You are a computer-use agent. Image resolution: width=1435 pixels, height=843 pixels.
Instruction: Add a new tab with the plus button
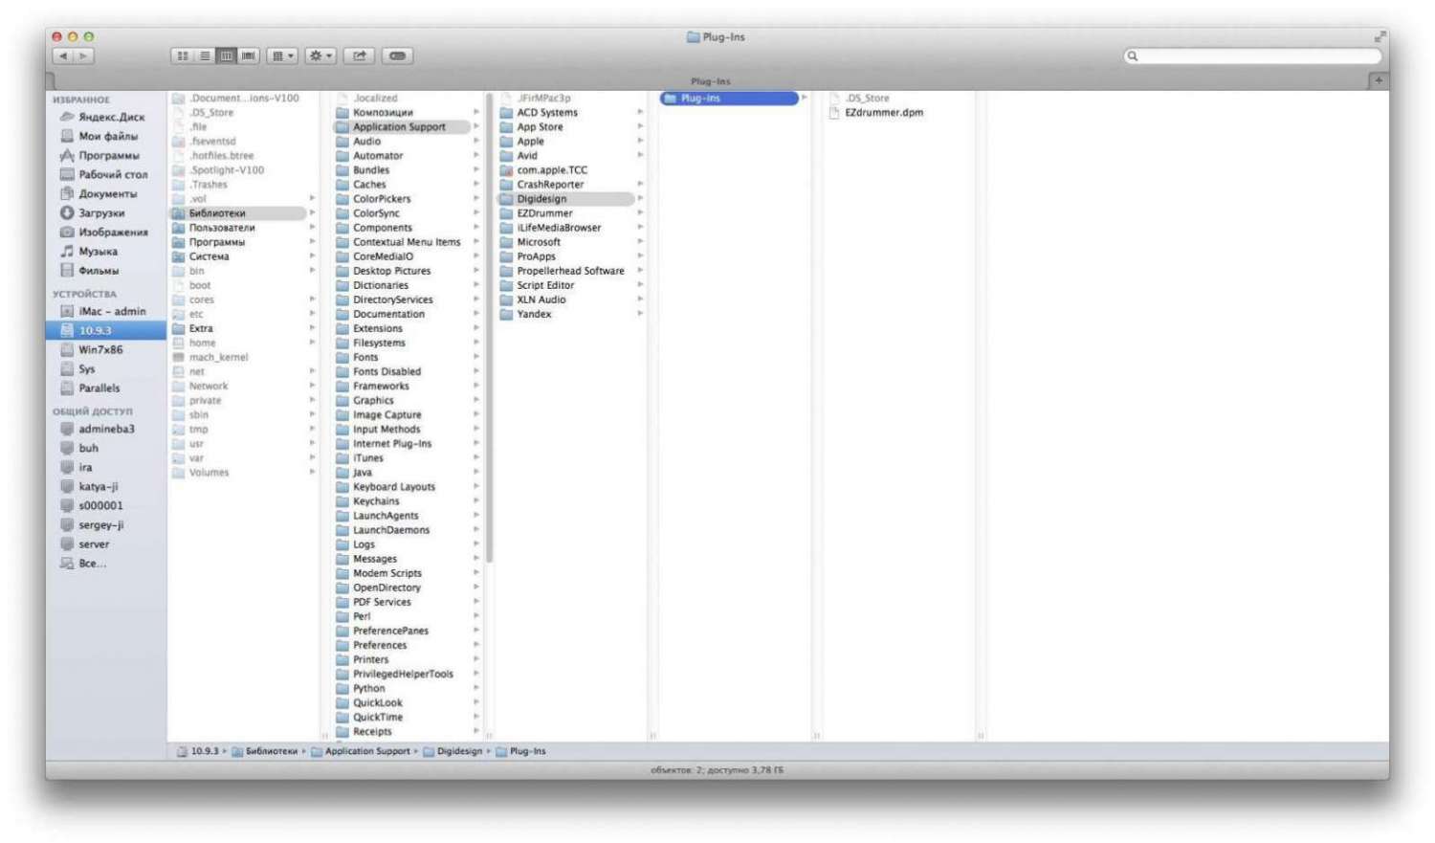[x=1379, y=81]
